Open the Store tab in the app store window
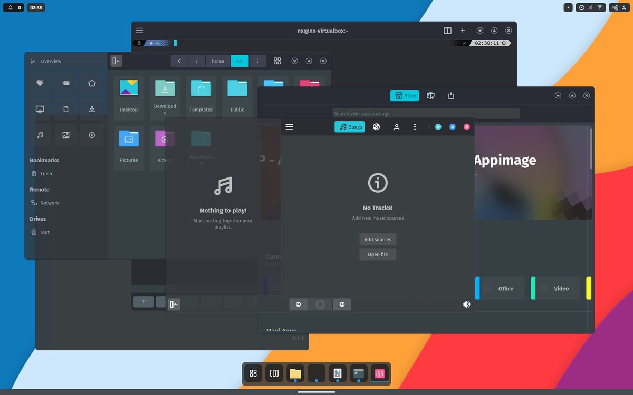The width and height of the screenshot is (633, 395). pos(405,96)
